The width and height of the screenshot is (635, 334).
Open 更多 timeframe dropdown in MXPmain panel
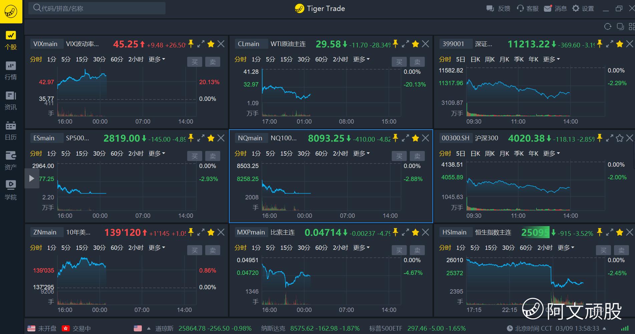click(361, 248)
